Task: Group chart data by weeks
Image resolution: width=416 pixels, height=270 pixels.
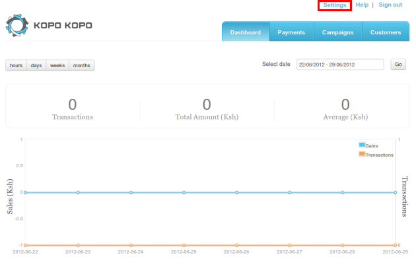Action: (x=57, y=65)
